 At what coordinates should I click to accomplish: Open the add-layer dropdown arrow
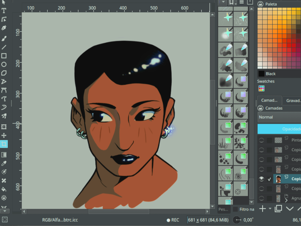coord(270,209)
